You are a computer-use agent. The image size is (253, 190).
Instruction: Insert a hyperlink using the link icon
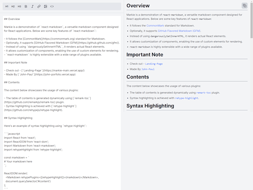(39, 6)
